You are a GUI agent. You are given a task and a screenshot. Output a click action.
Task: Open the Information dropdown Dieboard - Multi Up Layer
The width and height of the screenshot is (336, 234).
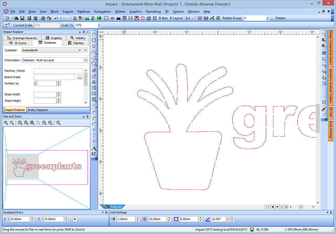point(55,60)
